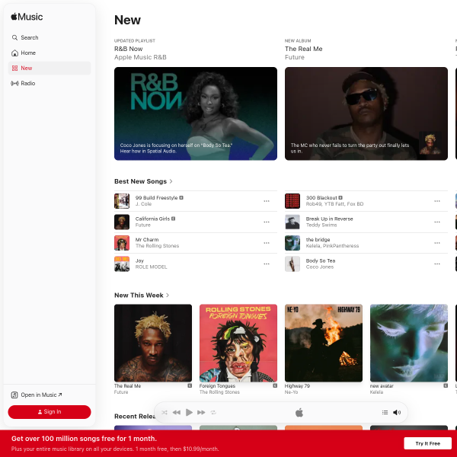Image resolution: width=457 pixels, height=457 pixels.
Task: Click the Home house icon
Action: coord(14,53)
